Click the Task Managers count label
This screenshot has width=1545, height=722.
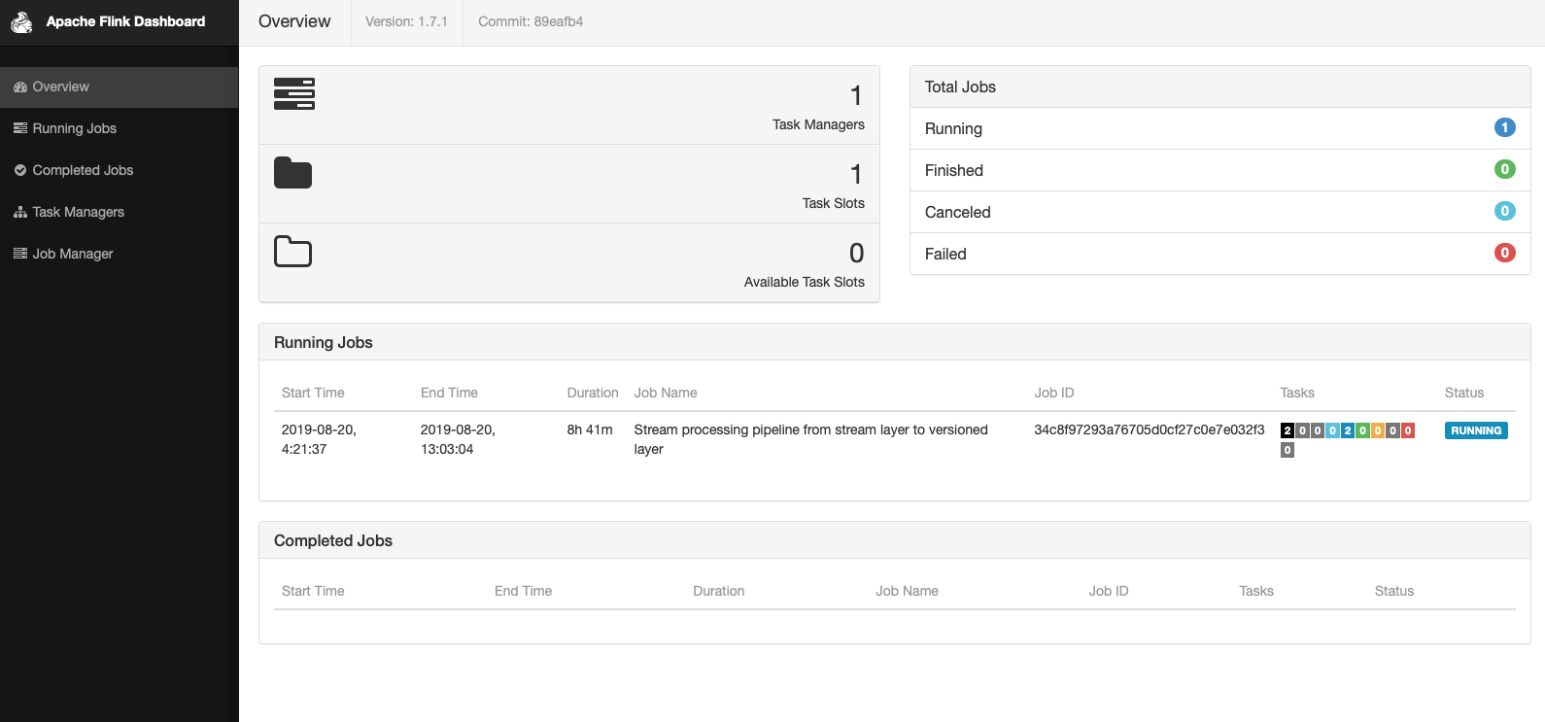point(818,124)
